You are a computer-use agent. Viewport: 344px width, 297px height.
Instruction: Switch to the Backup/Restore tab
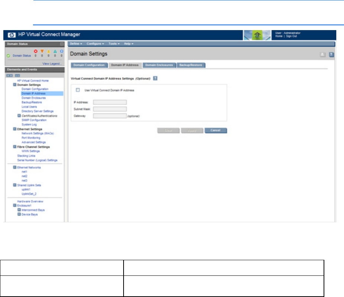click(x=191, y=65)
